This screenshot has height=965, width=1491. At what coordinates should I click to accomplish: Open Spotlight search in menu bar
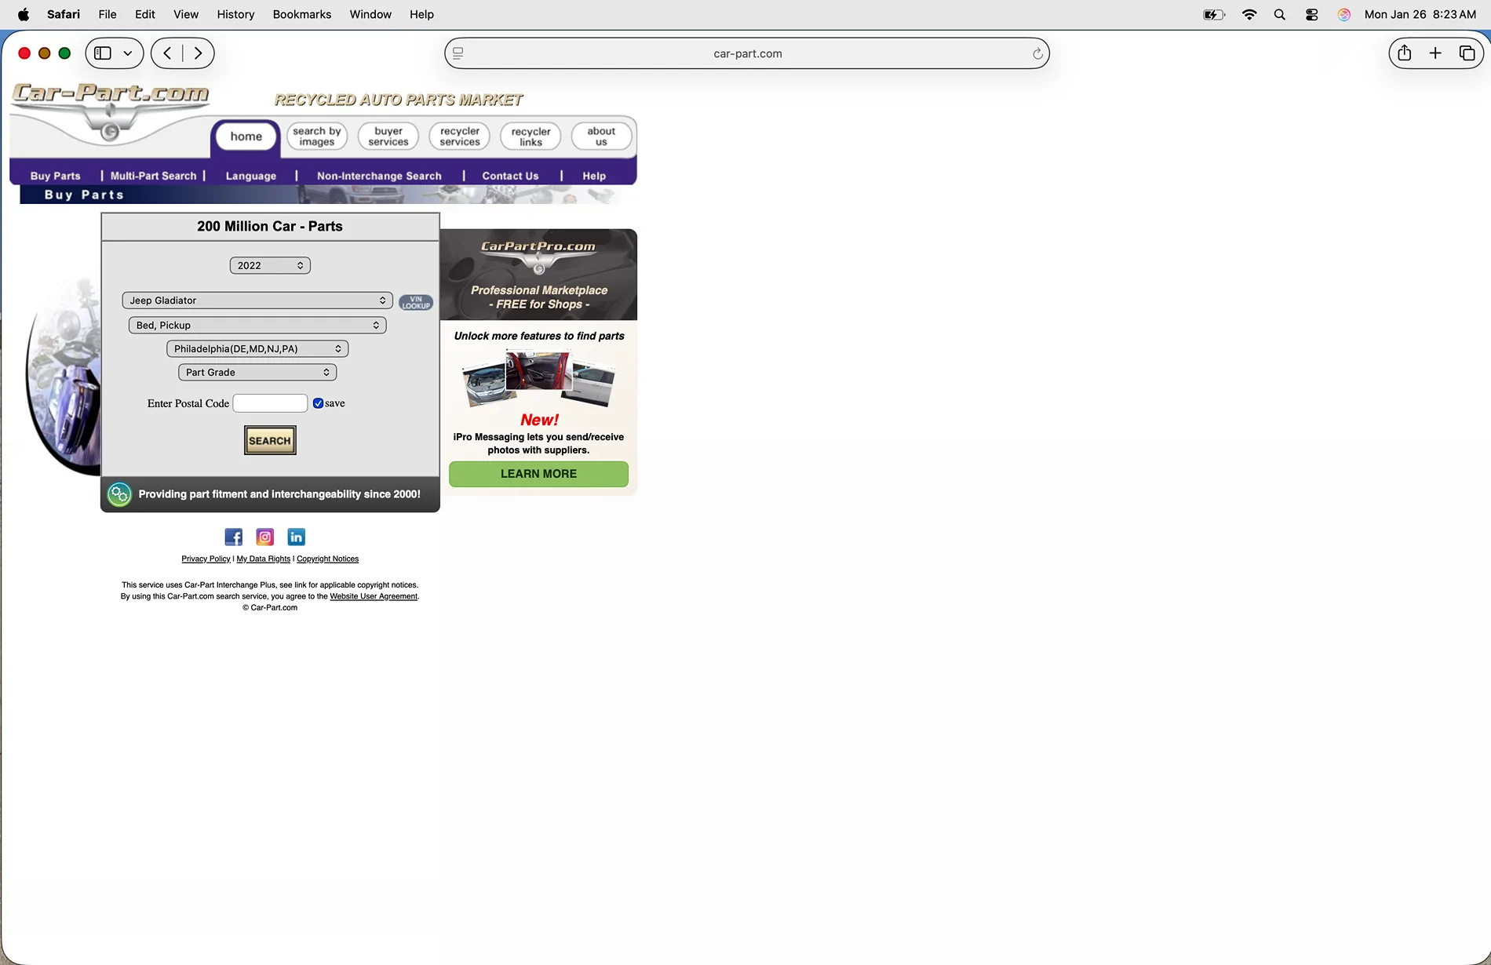[1280, 14]
